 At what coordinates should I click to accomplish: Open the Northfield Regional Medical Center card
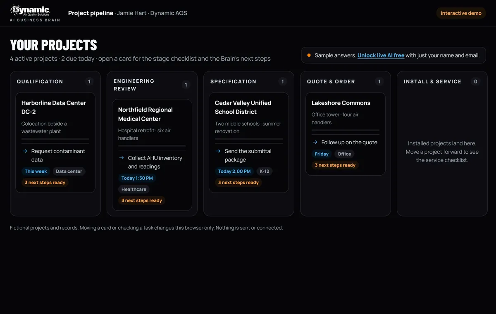(x=152, y=155)
